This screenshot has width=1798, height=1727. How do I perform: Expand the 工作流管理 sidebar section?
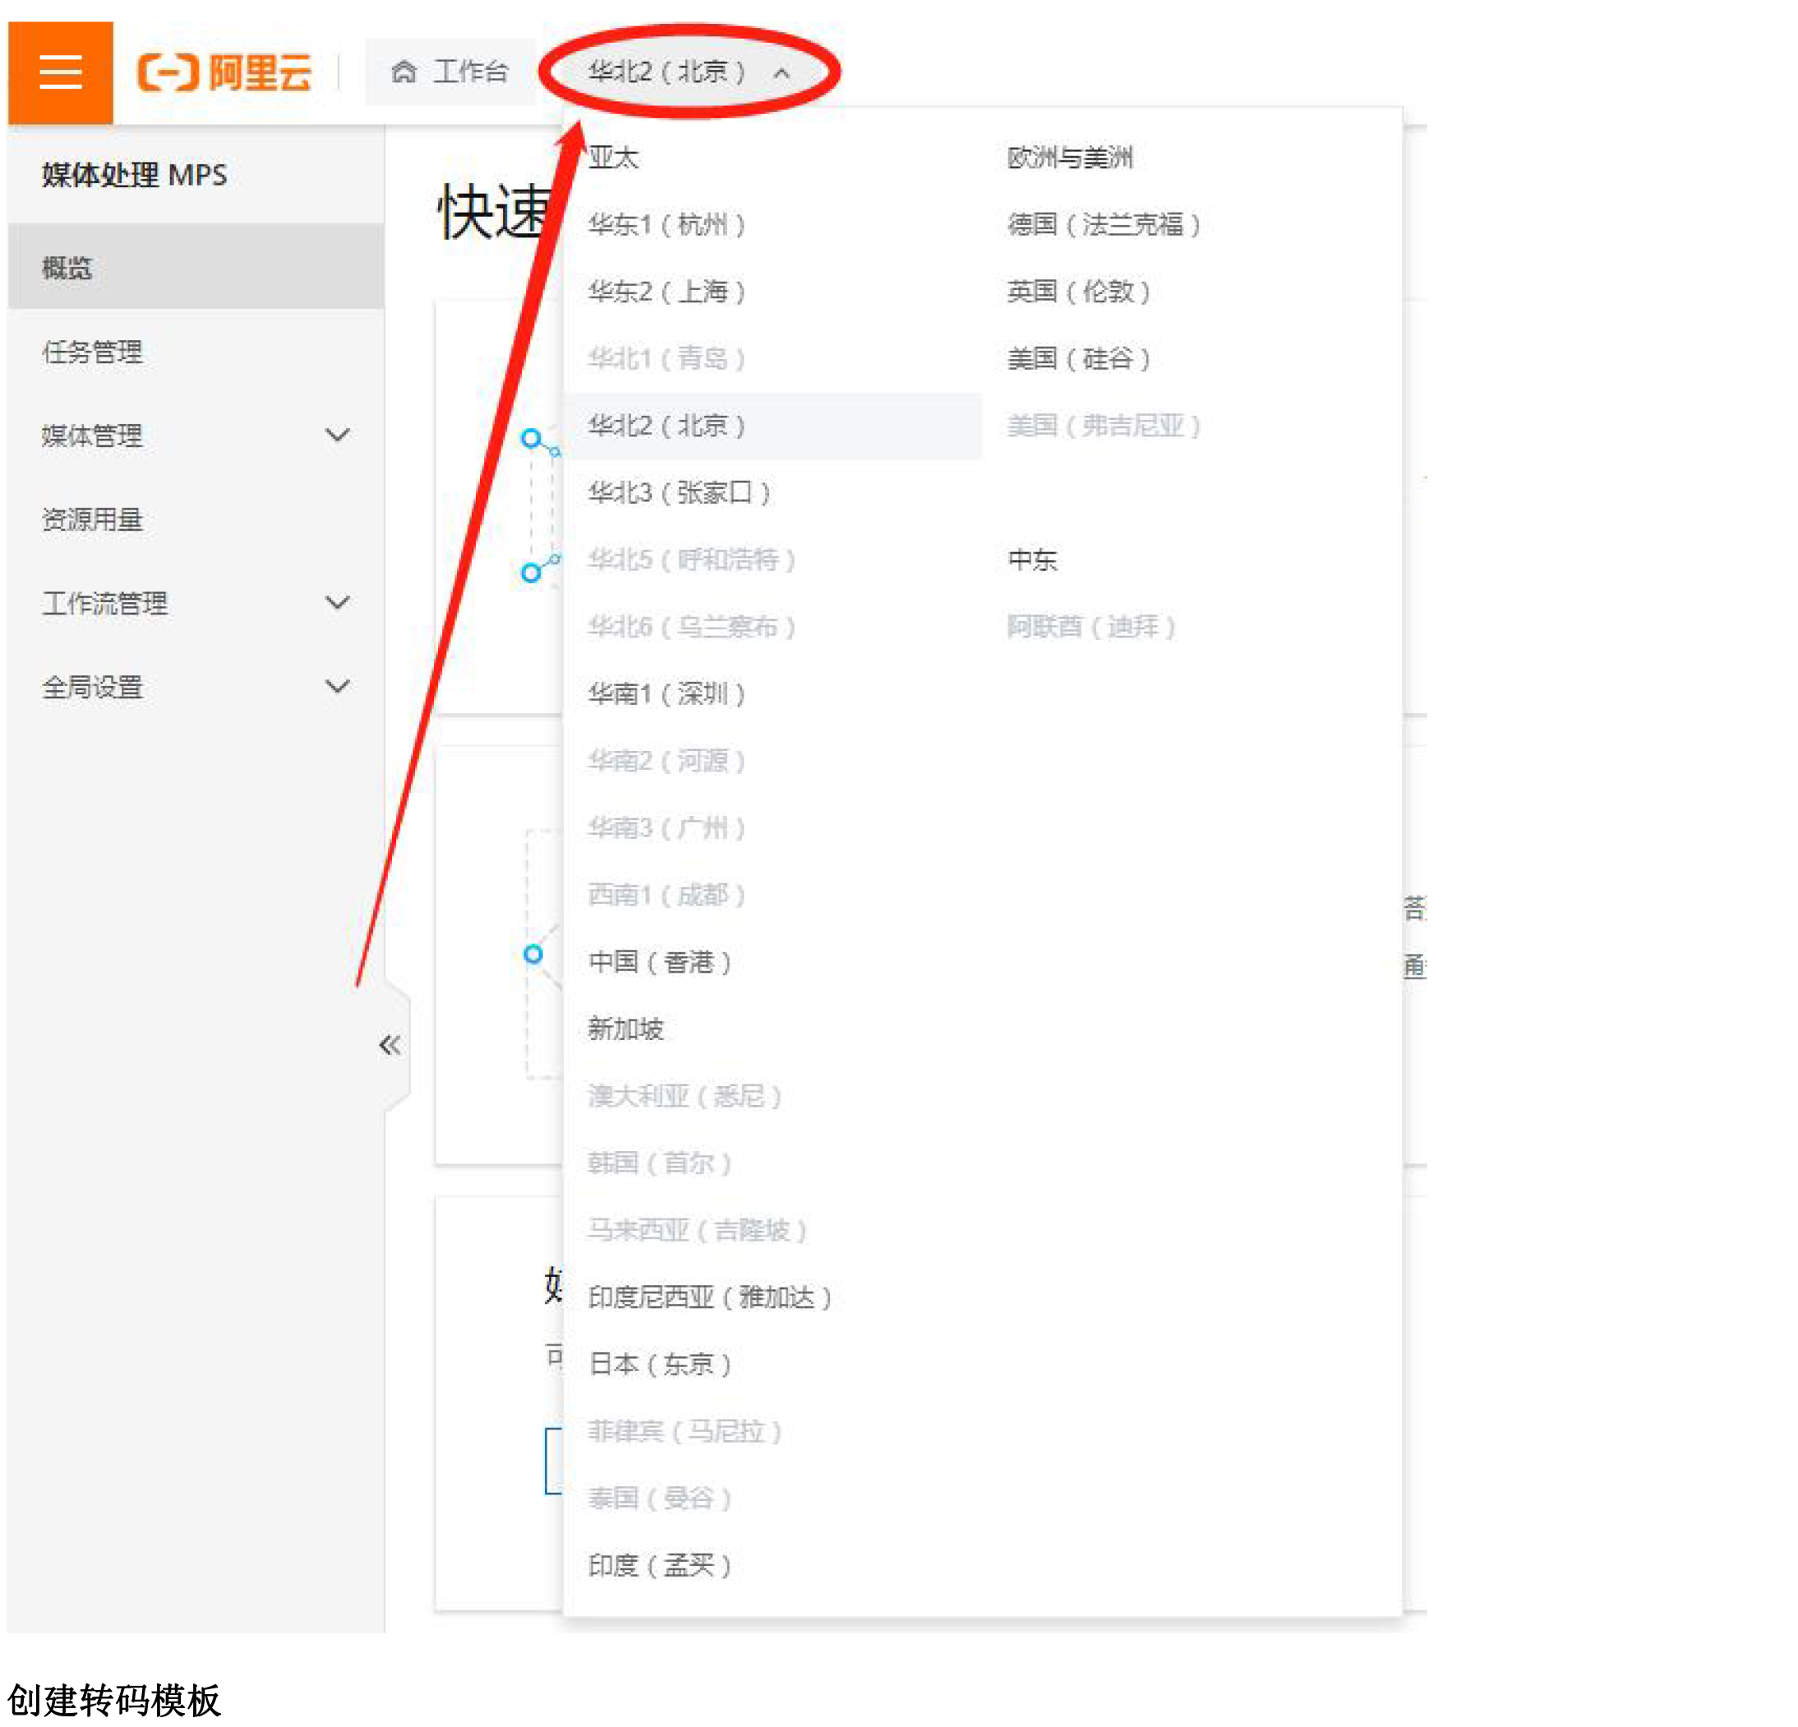[x=338, y=602]
